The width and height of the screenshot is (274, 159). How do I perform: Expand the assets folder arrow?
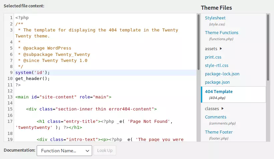(x=221, y=49)
